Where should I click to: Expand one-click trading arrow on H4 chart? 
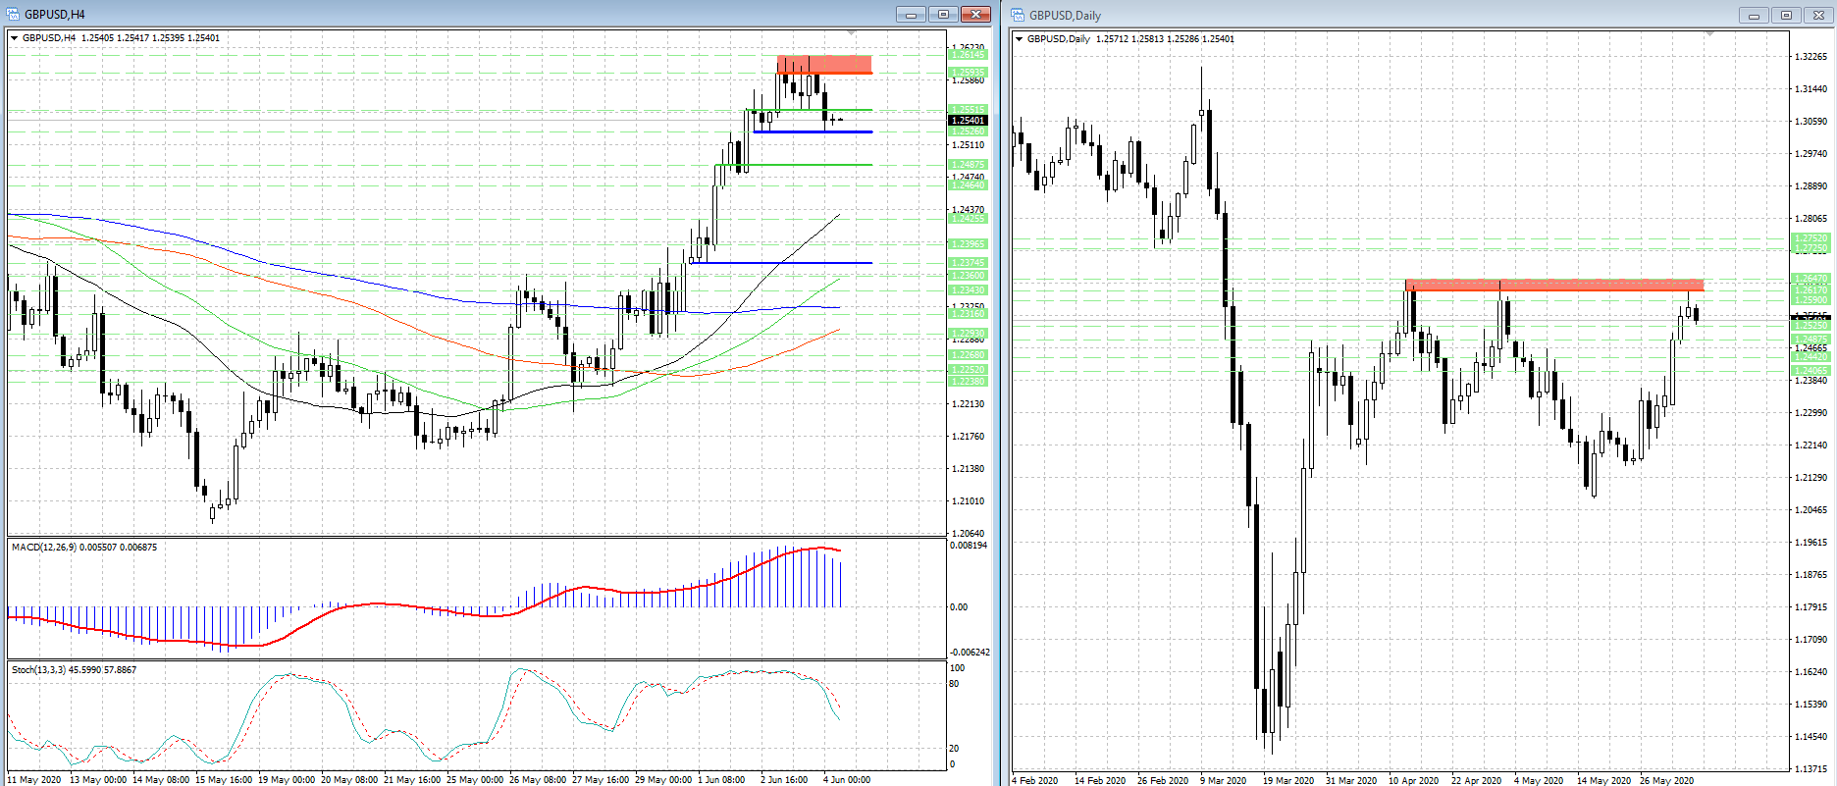pos(15,38)
